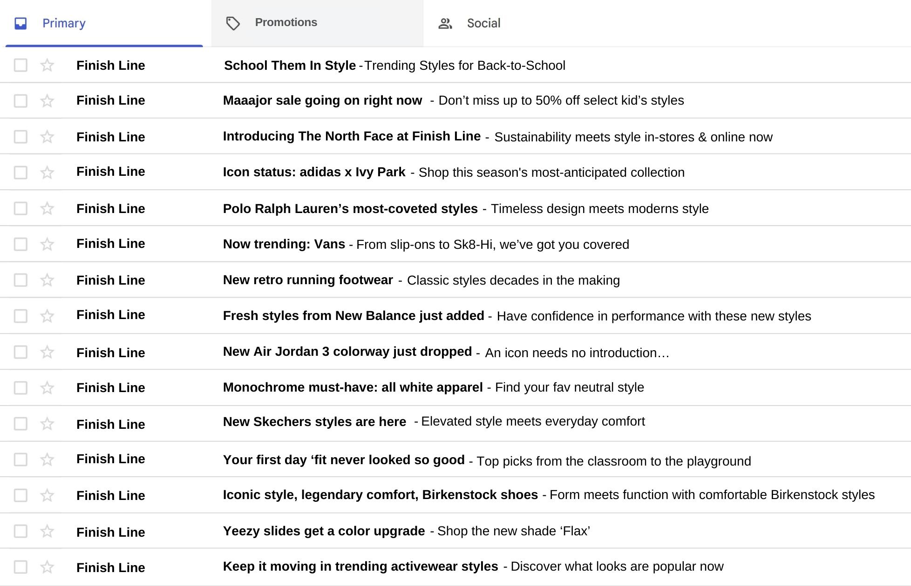Open 'Keep it moving in trending activewear styles'
The height and width of the screenshot is (586, 911).
click(360, 566)
